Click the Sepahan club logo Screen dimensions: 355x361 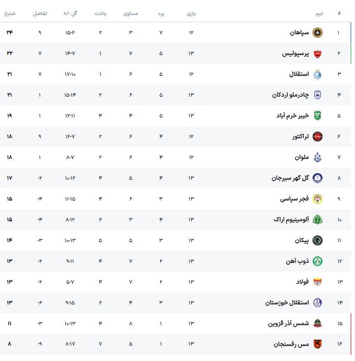(317, 33)
